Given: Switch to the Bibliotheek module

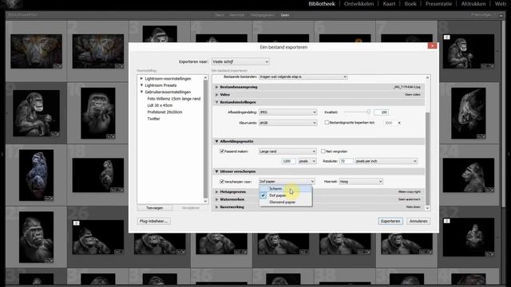Looking at the screenshot, I should click(x=322, y=4).
